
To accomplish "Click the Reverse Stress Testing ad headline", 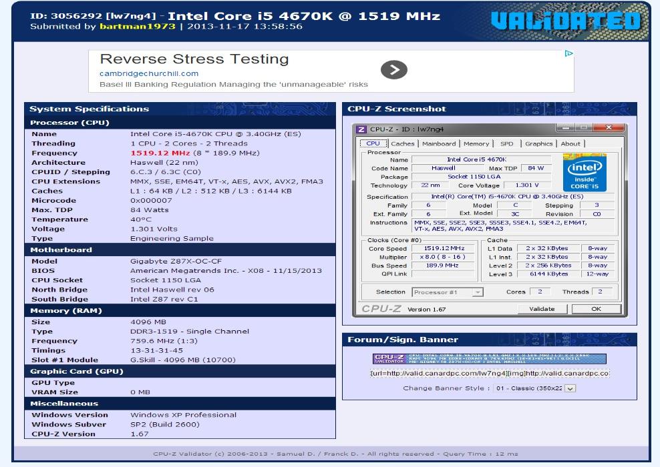I will (194, 59).
